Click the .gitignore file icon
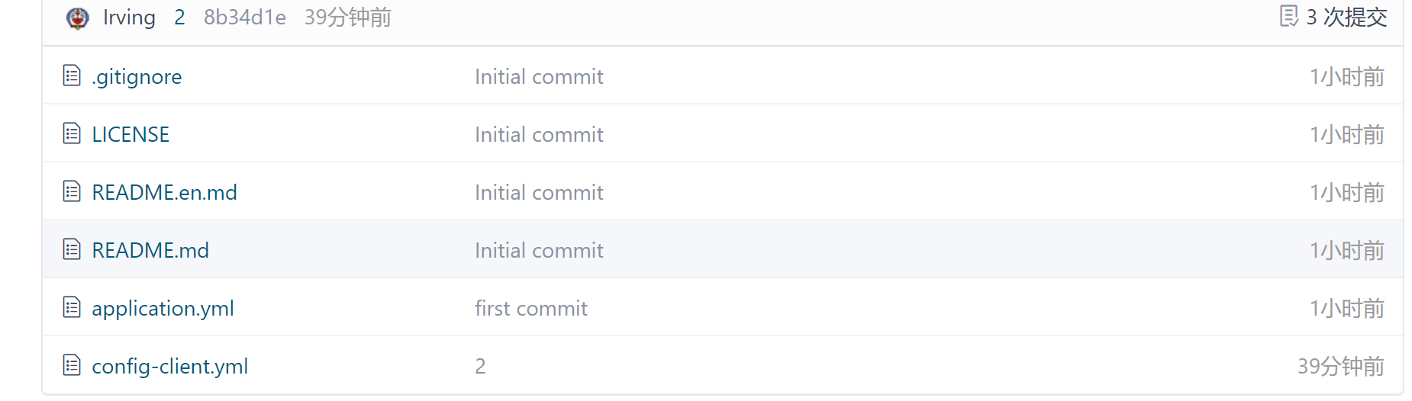This screenshot has height=401, width=1412. click(x=72, y=75)
